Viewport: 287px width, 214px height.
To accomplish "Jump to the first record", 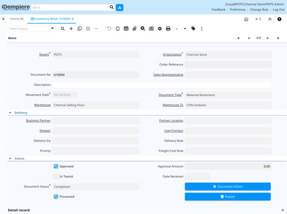I will pos(238,38).
